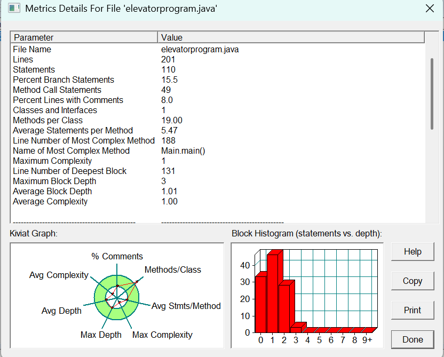Click the Copy button
Image resolution: width=444 pixels, height=357 pixels.
pyautogui.click(x=413, y=281)
